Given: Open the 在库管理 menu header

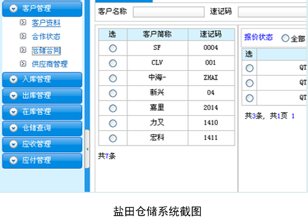Looking at the screenshot, I should tap(42, 112).
